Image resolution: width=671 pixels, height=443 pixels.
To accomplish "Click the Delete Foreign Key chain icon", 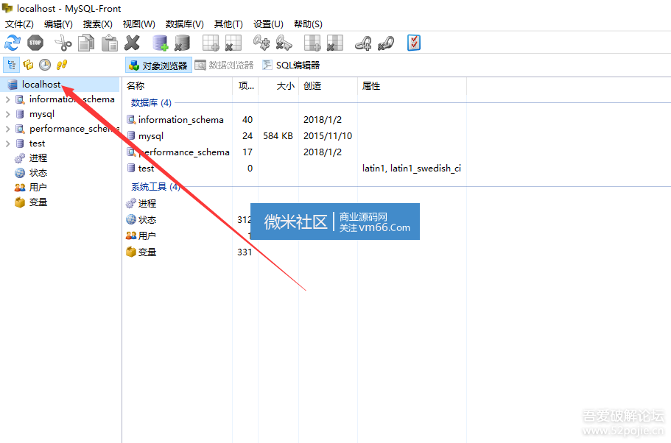I will (x=385, y=43).
